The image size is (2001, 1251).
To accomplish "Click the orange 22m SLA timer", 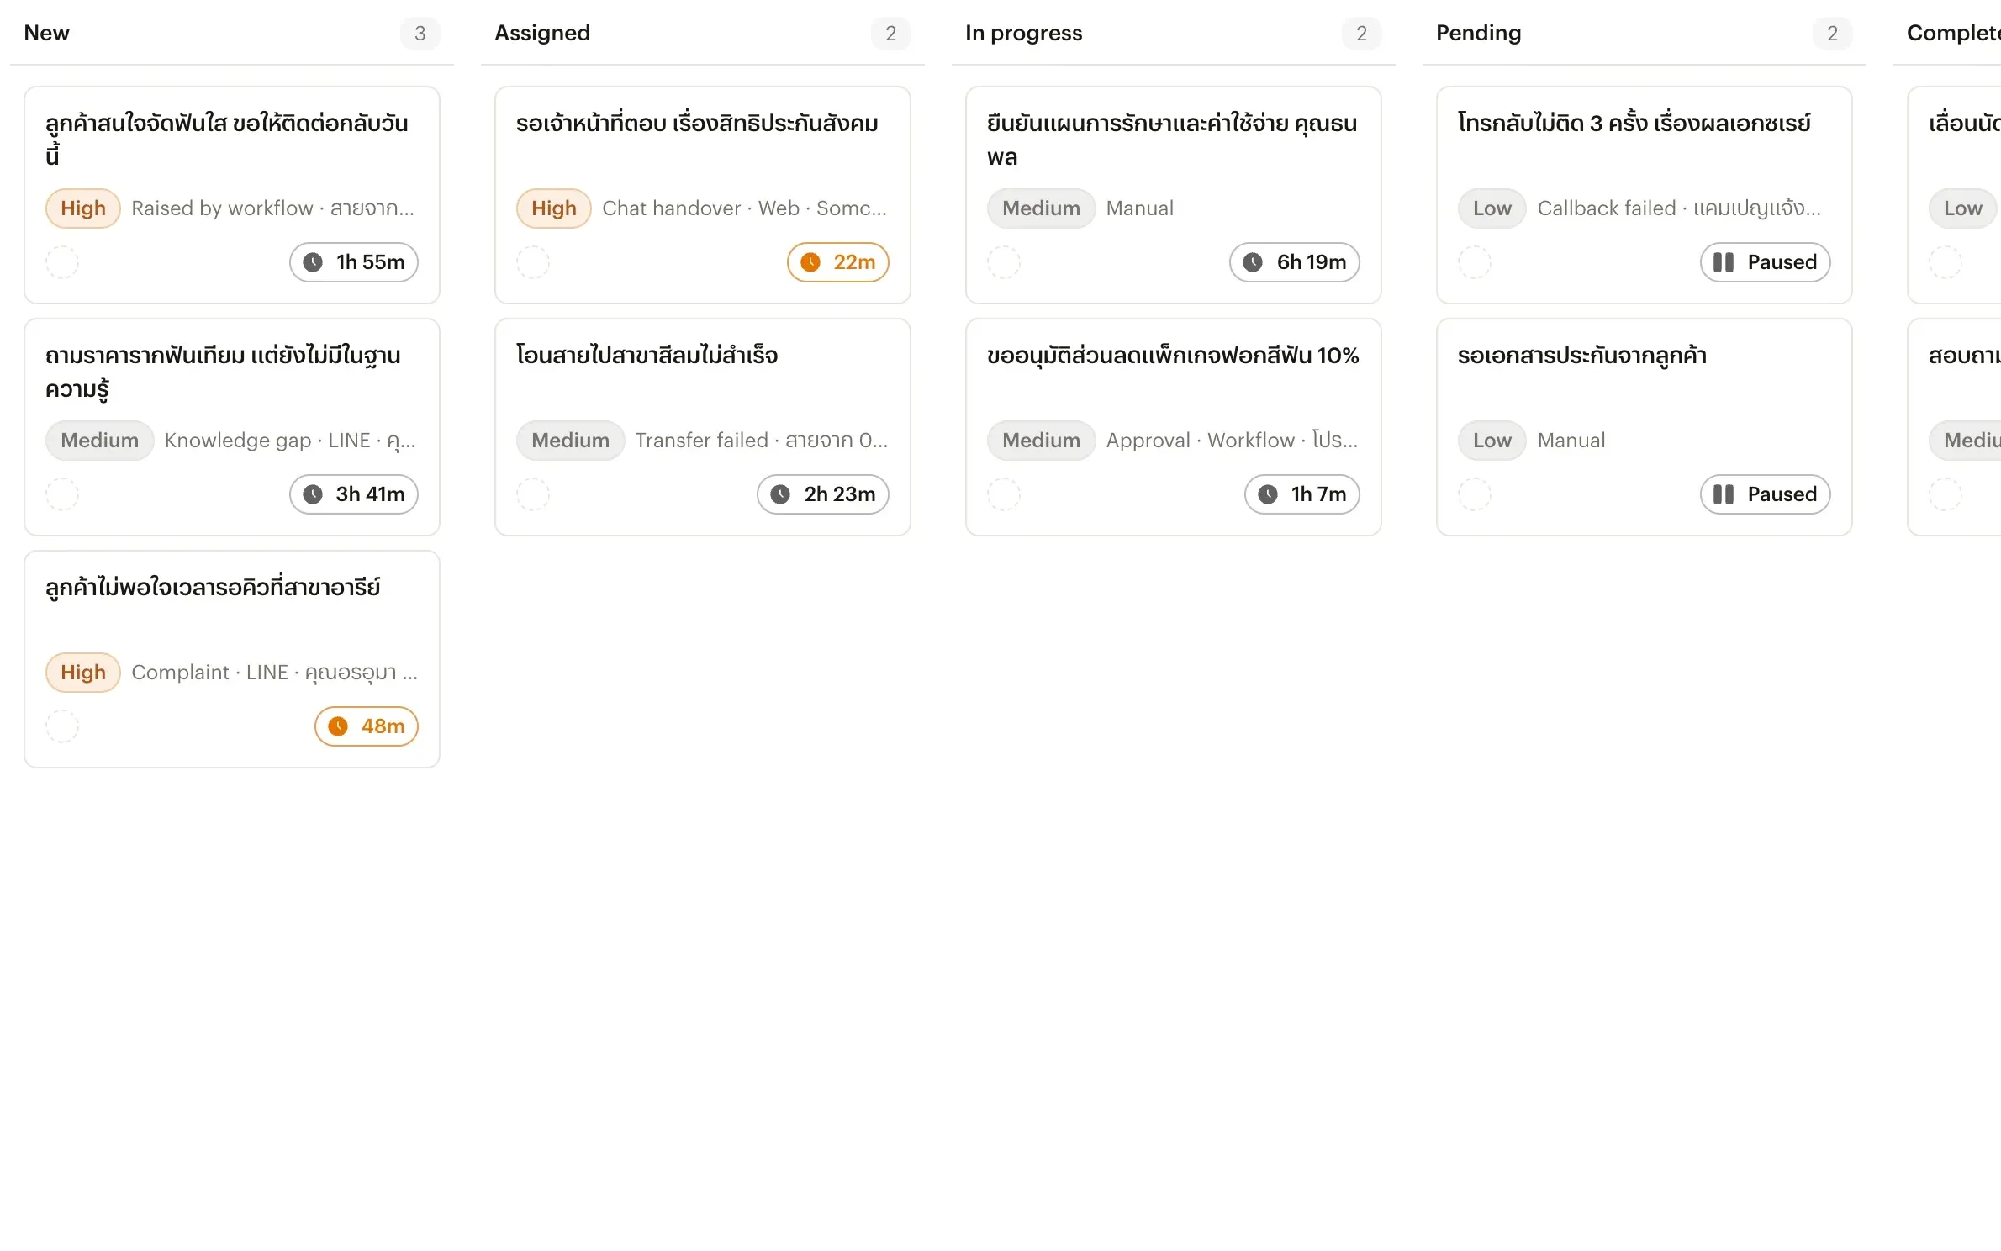I will (x=837, y=262).
